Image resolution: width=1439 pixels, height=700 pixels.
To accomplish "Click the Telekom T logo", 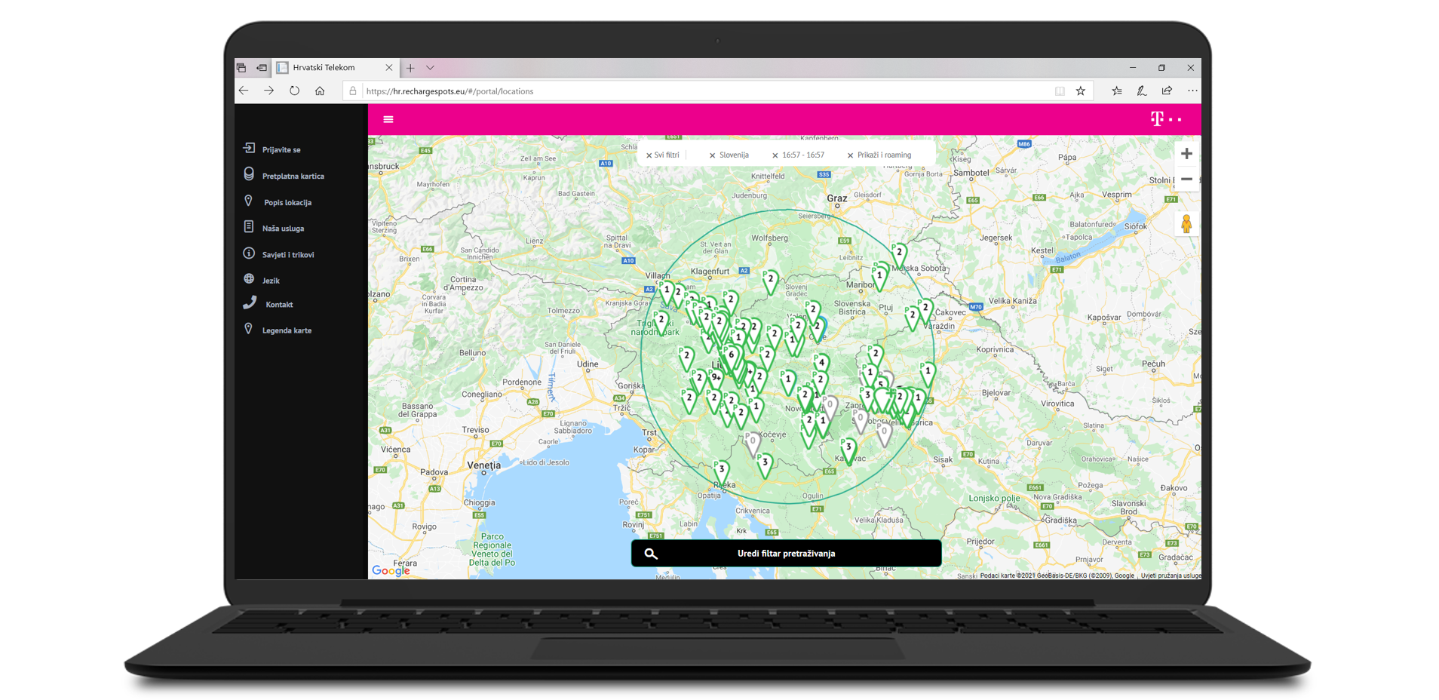I will (x=1158, y=119).
